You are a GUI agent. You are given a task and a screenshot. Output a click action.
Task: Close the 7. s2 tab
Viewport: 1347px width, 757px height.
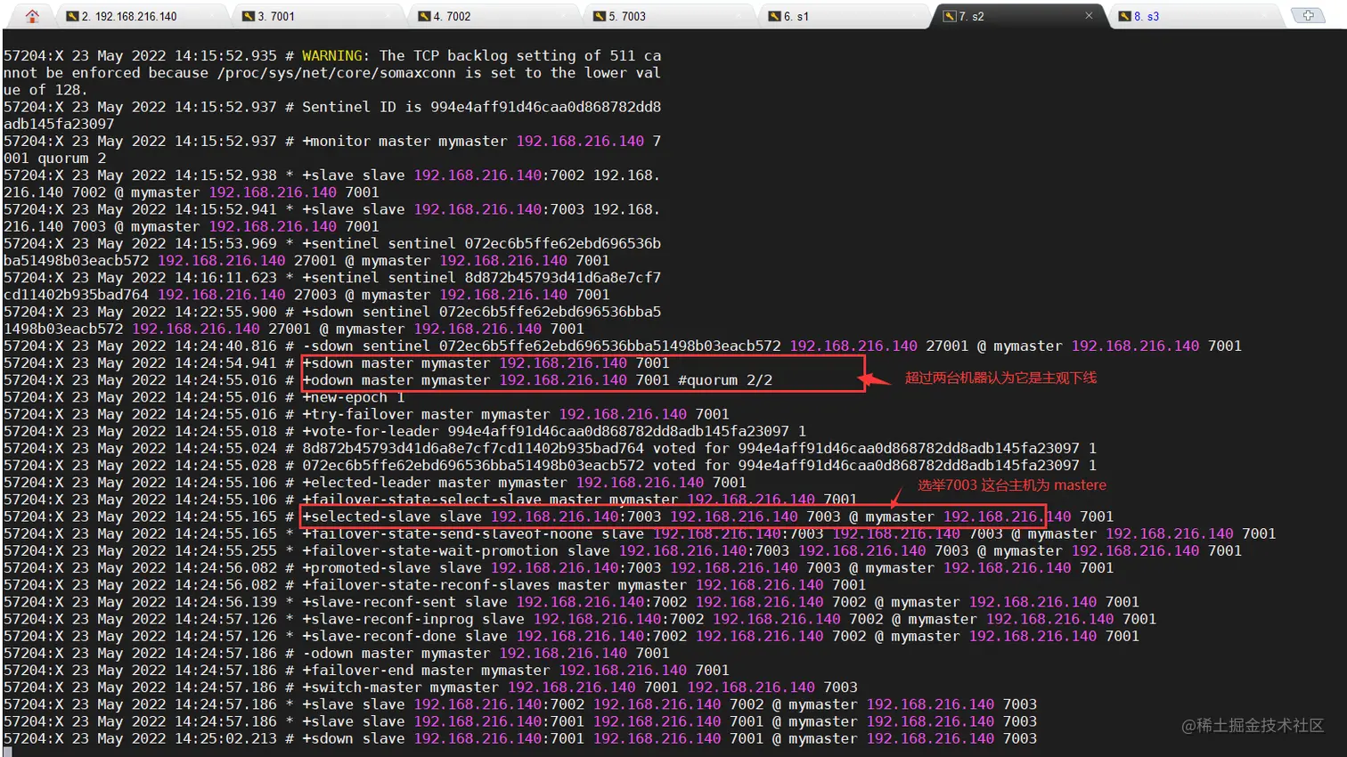point(1089,16)
